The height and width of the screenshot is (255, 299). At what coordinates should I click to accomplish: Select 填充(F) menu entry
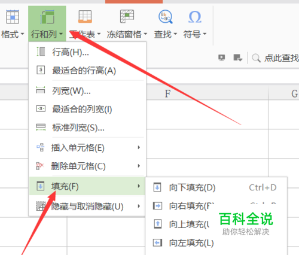pos(87,186)
